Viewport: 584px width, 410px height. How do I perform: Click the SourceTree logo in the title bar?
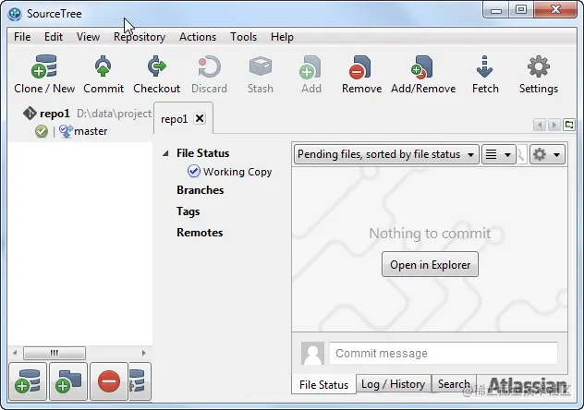pyautogui.click(x=15, y=14)
